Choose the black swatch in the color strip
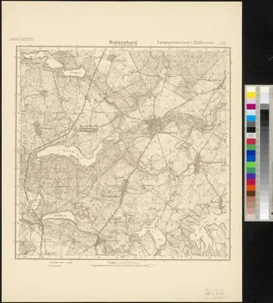The image size is (273, 303). coord(251,130)
